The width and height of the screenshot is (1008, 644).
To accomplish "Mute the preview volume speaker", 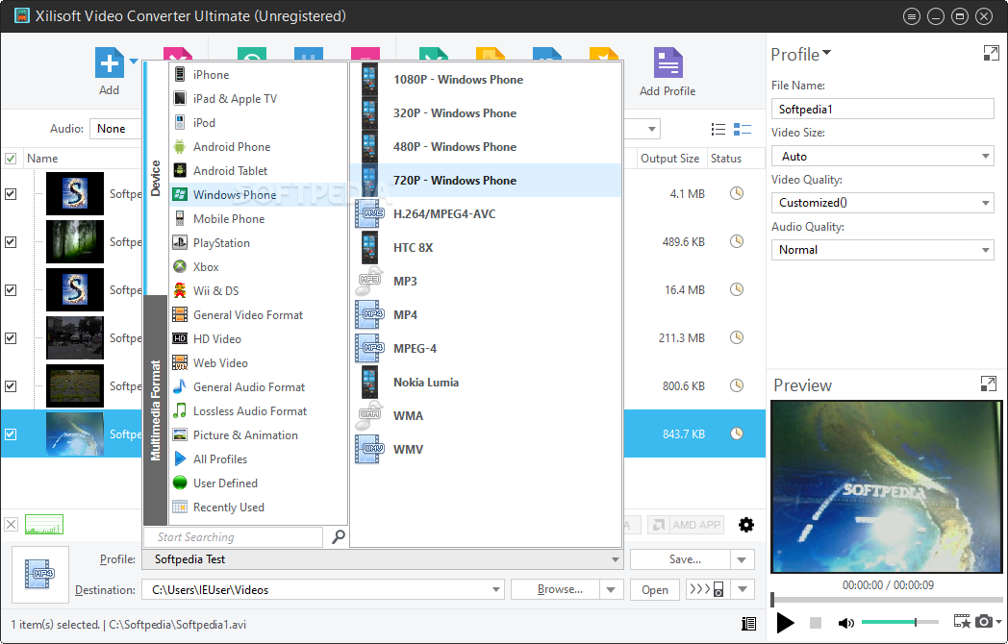I will tap(846, 623).
